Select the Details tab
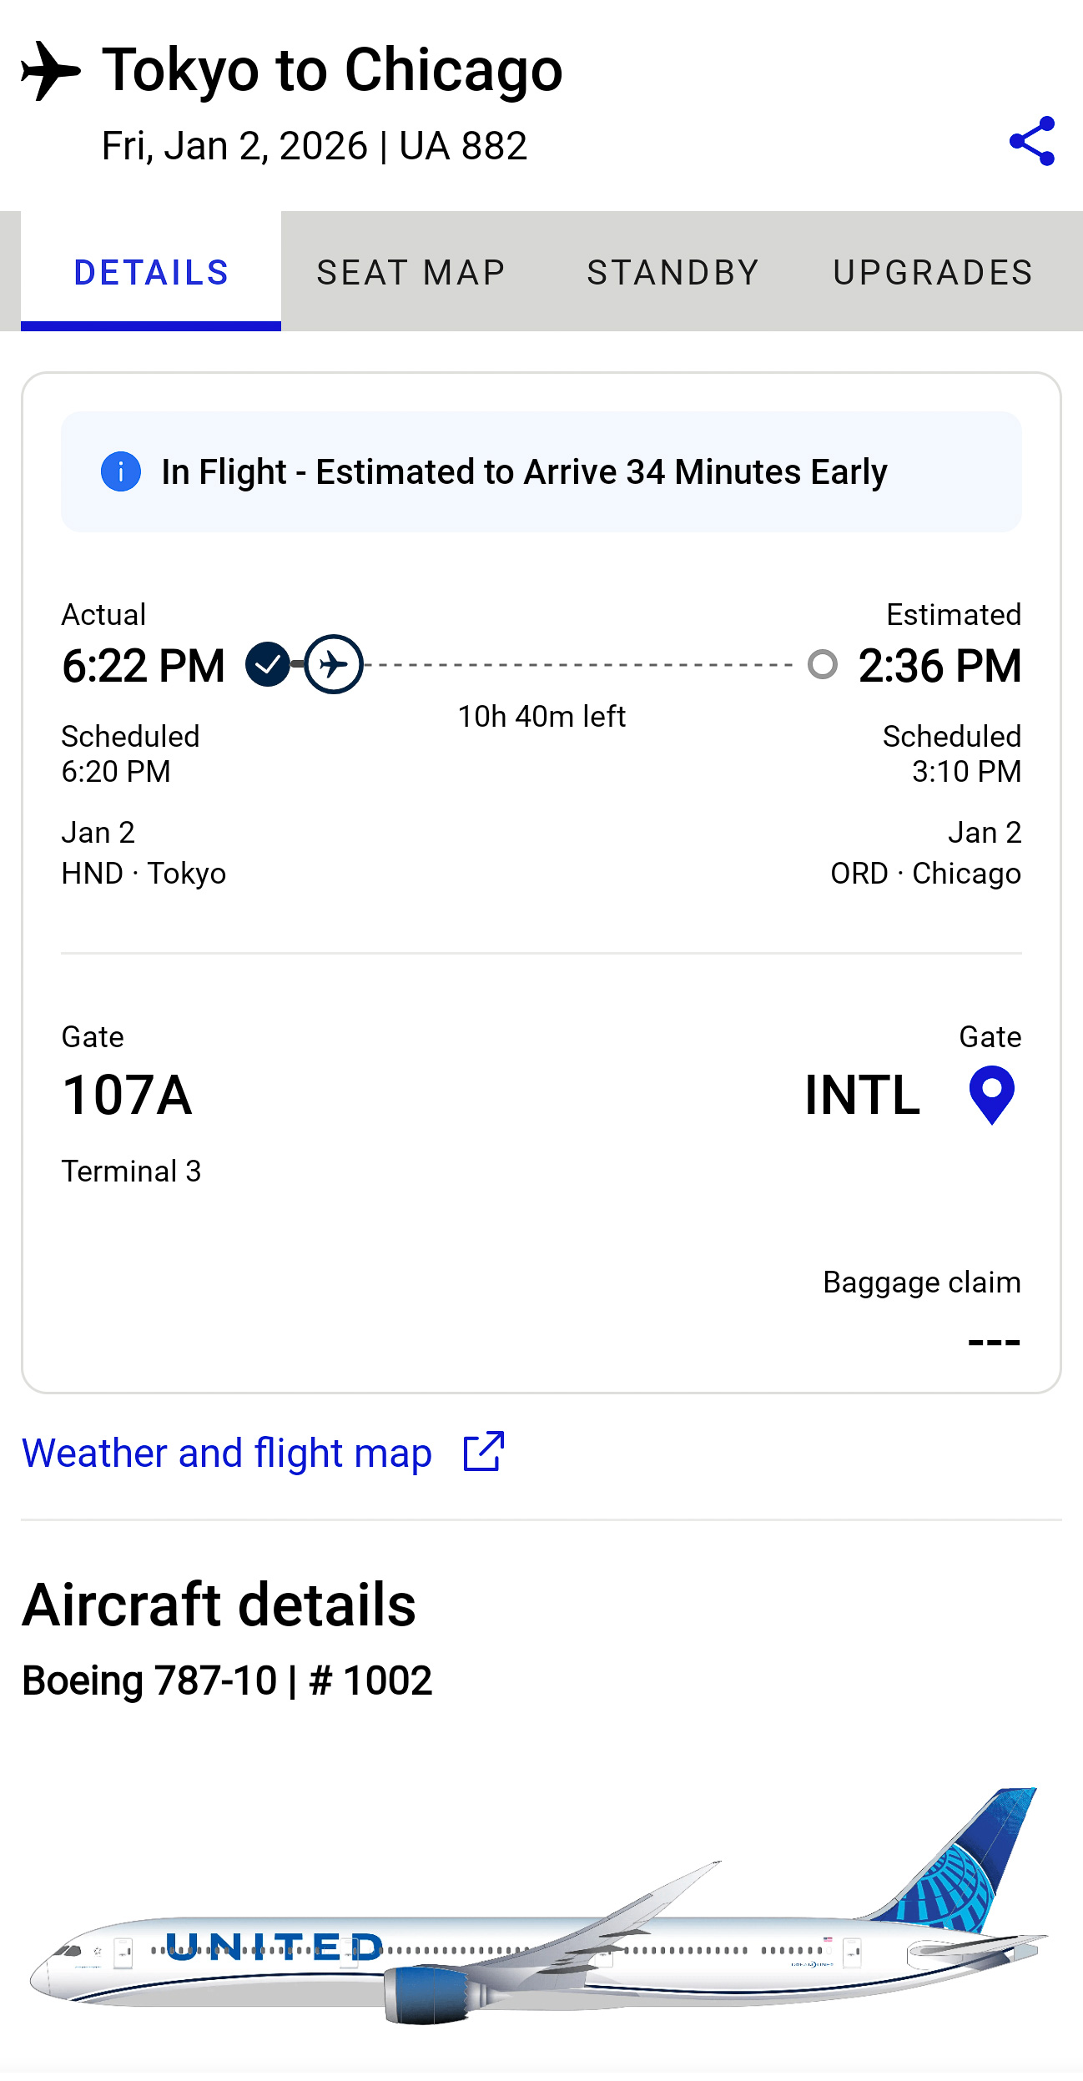The image size is (1083, 2081). (151, 273)
